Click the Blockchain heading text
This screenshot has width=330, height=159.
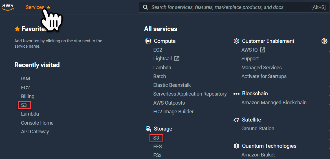pyautogui.click(x=255, y=94)
